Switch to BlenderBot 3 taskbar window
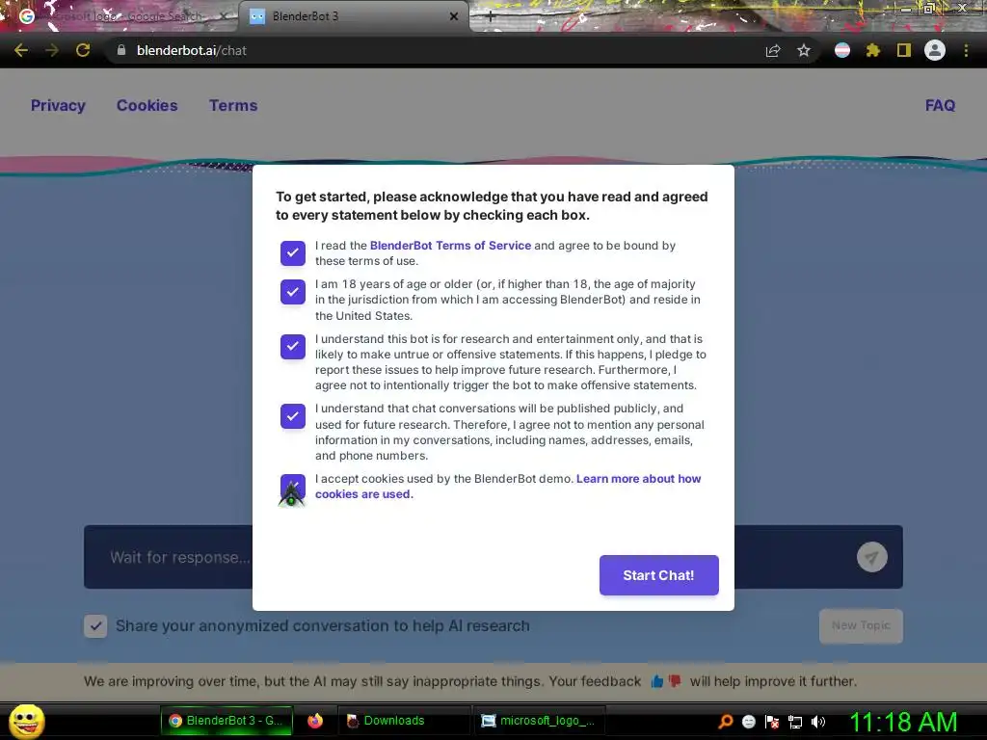The image size is (987, 740). pos(227,721)
